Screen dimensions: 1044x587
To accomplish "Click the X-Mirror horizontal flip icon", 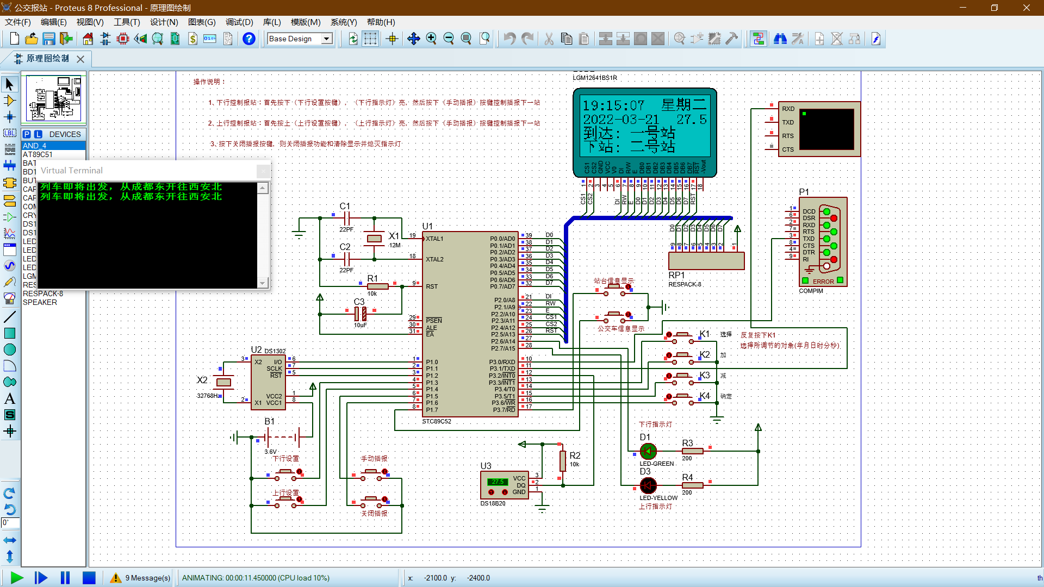I will 10,540.
